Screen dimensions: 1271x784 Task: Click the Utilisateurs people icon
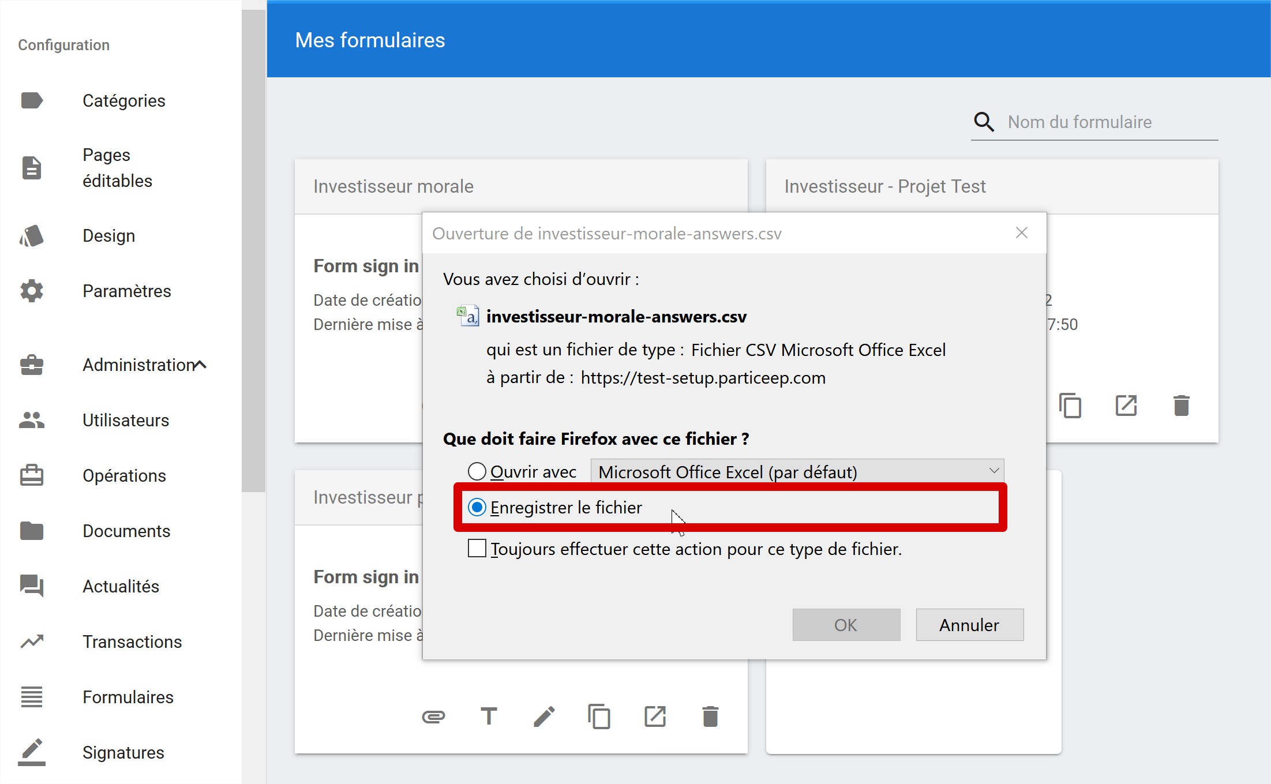coord(32,420)
